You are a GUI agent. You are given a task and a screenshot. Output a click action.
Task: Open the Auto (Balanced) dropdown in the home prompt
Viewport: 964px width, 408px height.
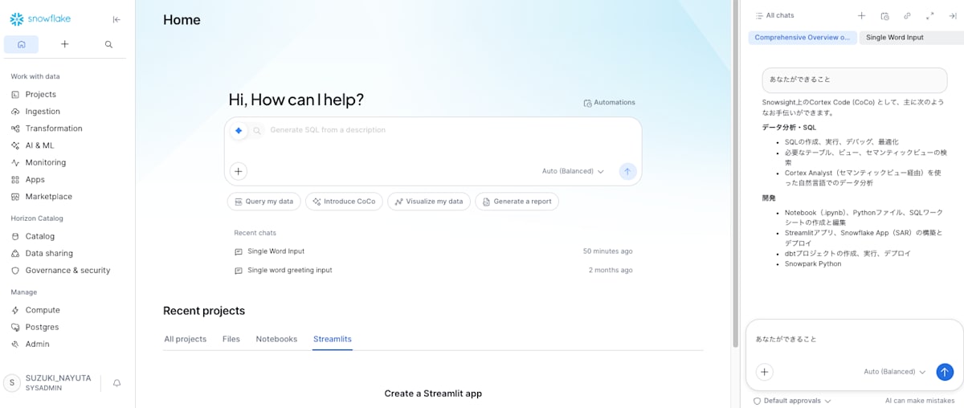coord(573,171)
